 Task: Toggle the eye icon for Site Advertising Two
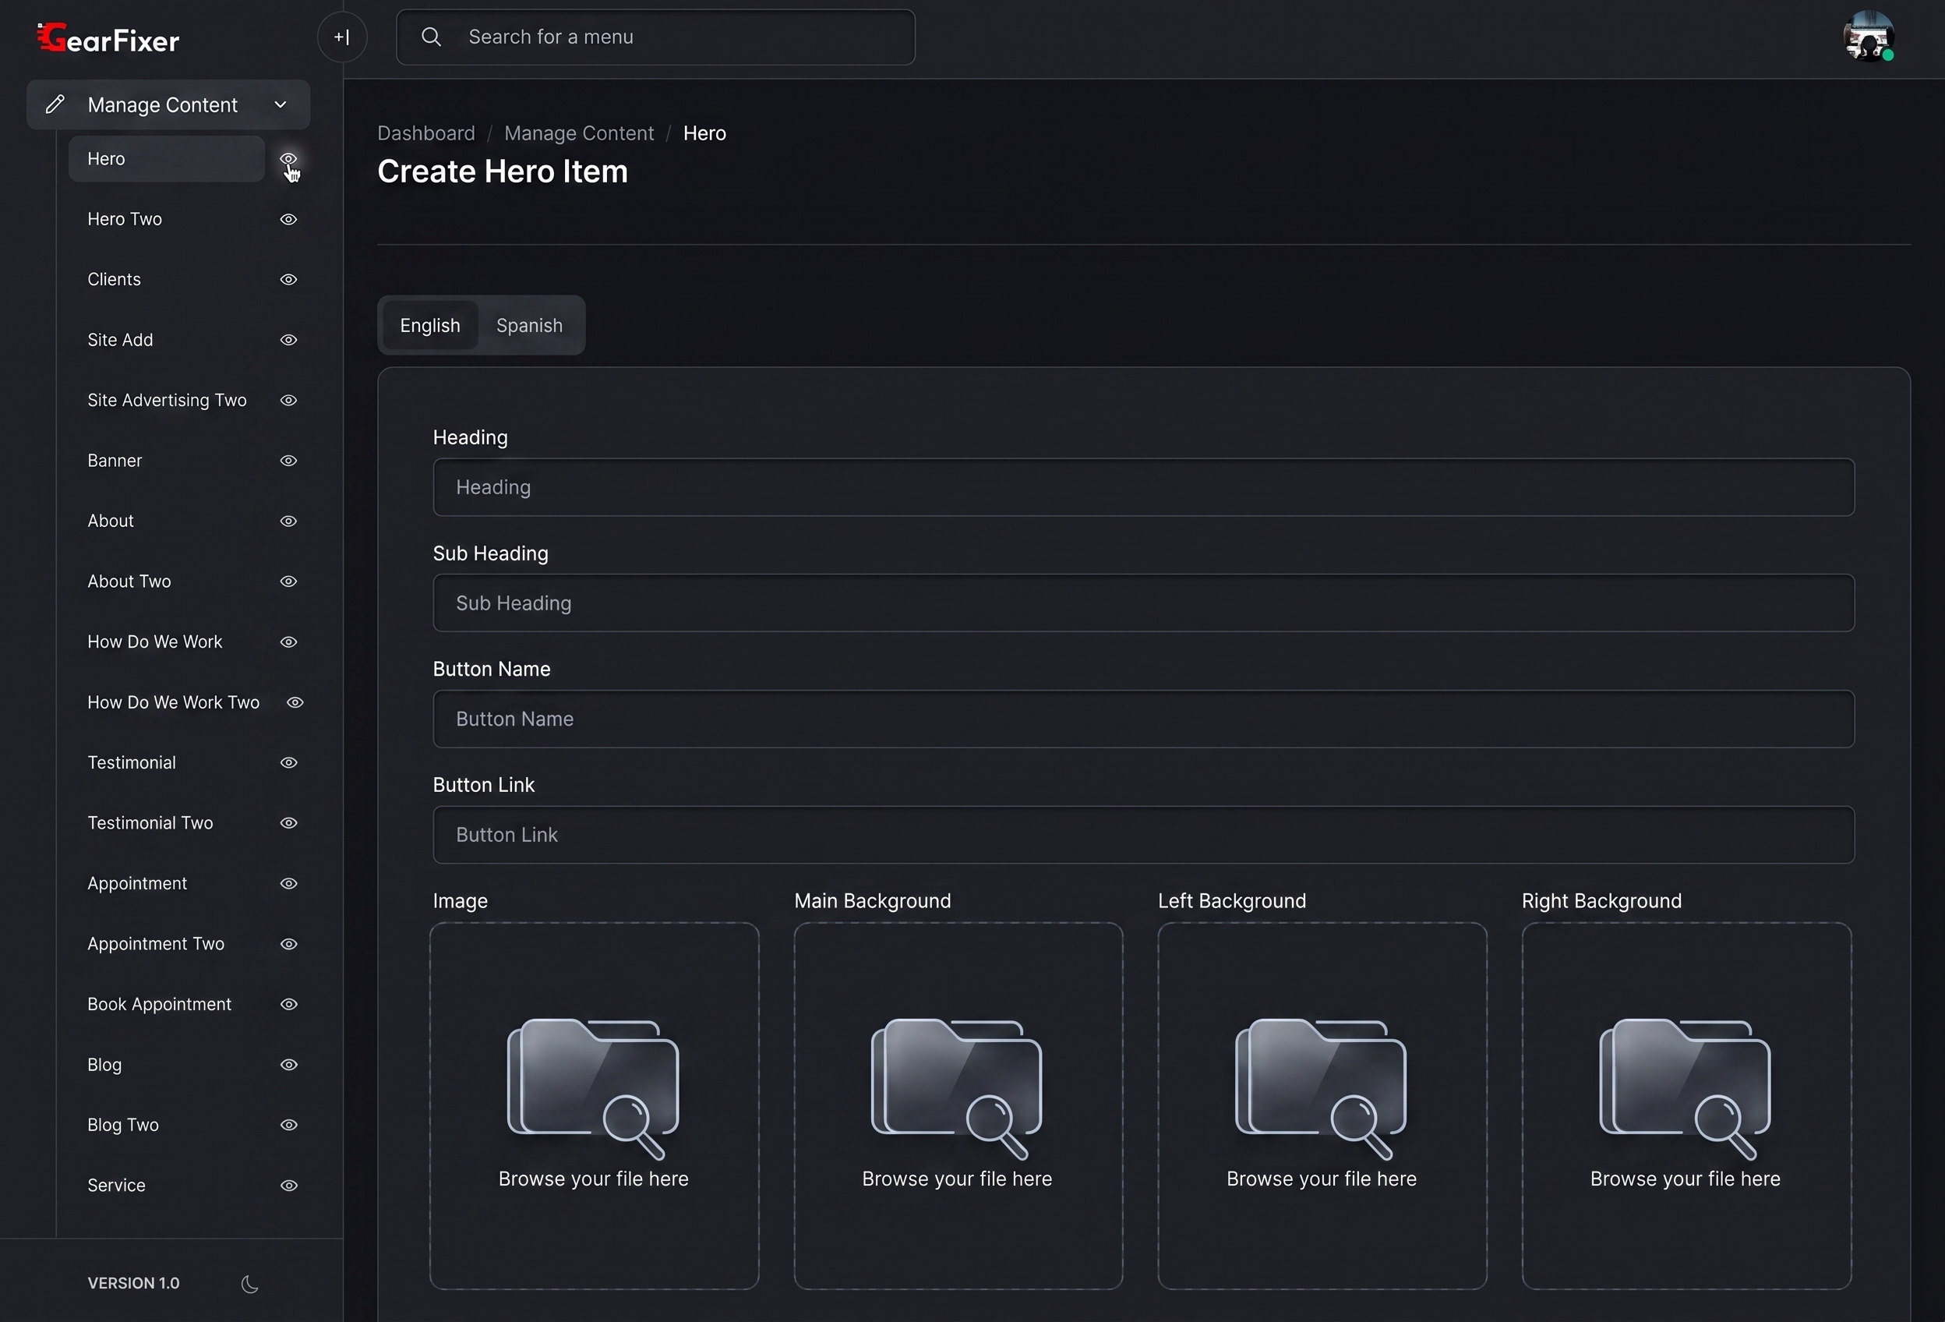[288, 400]
